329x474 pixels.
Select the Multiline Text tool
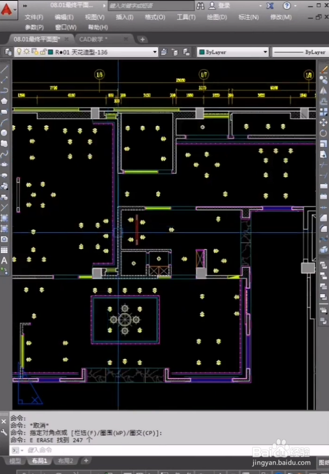pyautogui.click(x=4, y=260)
